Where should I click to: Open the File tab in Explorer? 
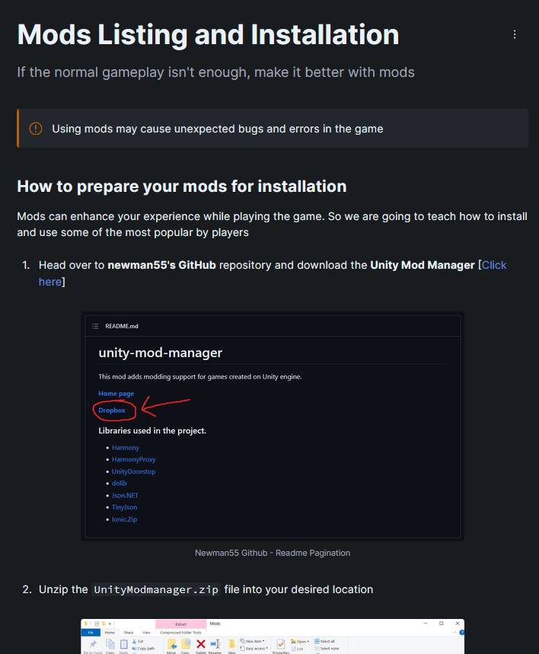(x=90, y=632)
